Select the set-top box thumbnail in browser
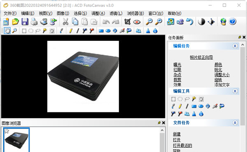 tap(16, 140)
